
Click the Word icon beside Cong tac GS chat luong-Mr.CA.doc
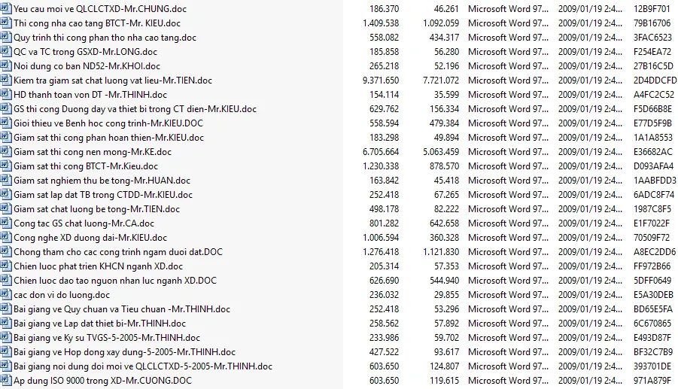(x=7, y=223)
